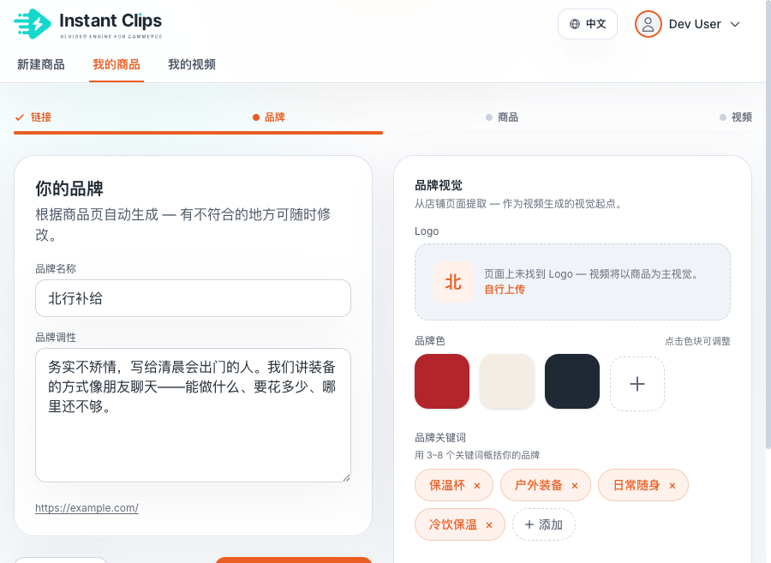Click the 冷饮保温 keyword chip text
The width and height of the screenshot is (771, 563).
point(453,524)
